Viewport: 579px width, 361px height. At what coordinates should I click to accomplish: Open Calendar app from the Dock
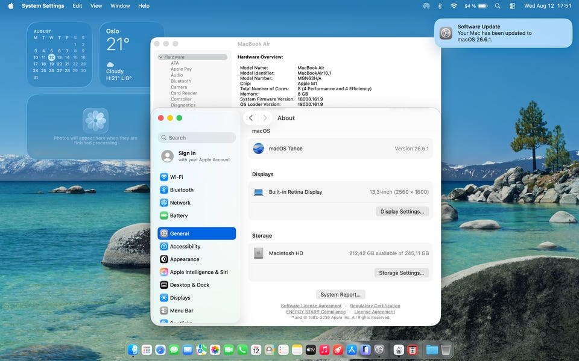coord(256,350)
